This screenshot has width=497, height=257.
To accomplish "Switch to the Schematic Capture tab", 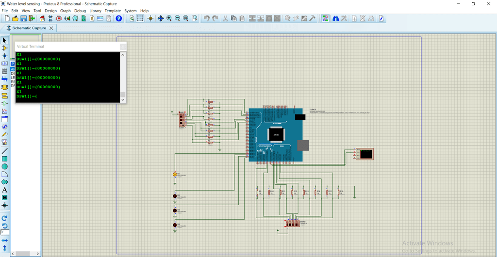I will [x=29, y=28].
